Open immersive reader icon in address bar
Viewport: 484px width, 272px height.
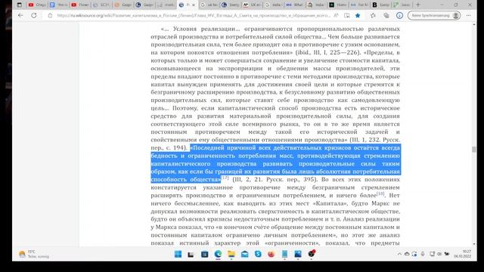(x=346, y=15)
